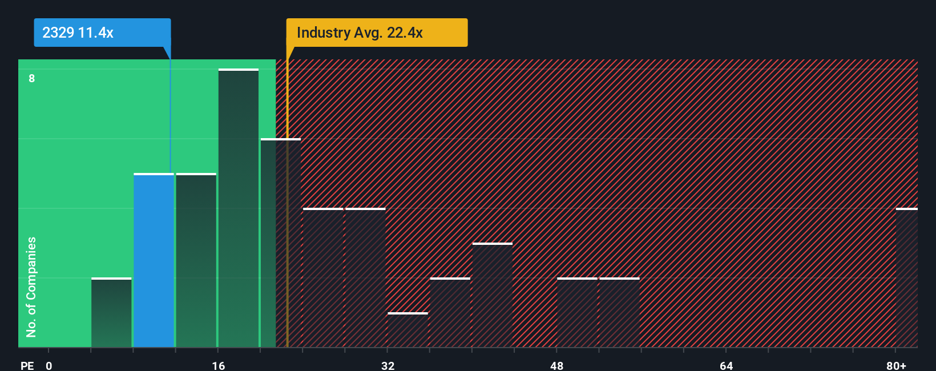The image size is (936, 371).
Task: Click the x-axis label 64
Action: click(x=727, y=365)
